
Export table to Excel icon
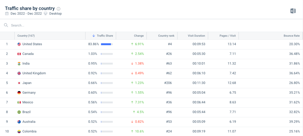click(x=293, y=11)
